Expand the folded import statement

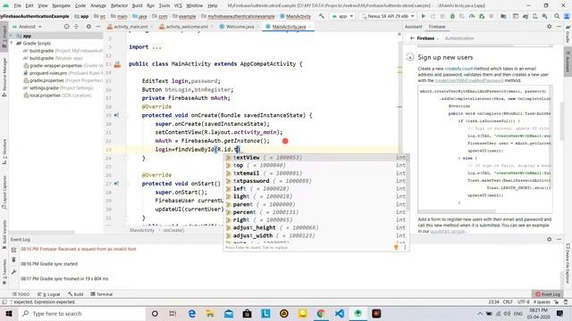[x=156, y=47]
